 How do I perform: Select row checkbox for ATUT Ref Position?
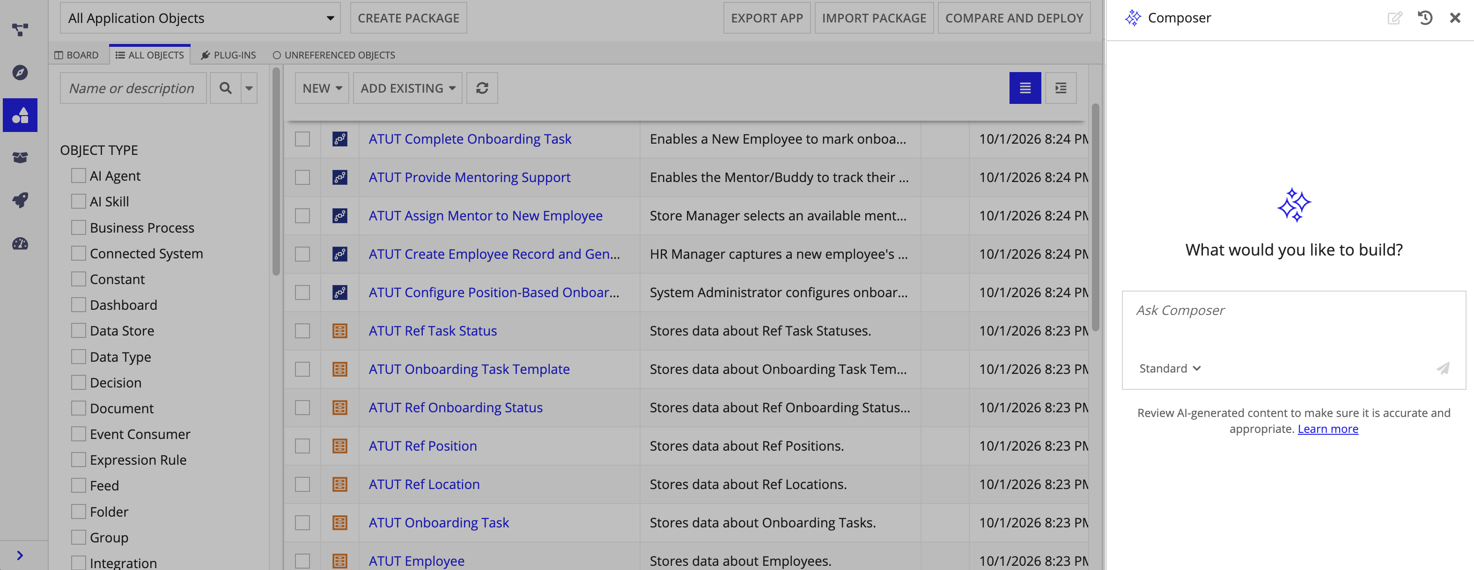click(x=302, y=446)
